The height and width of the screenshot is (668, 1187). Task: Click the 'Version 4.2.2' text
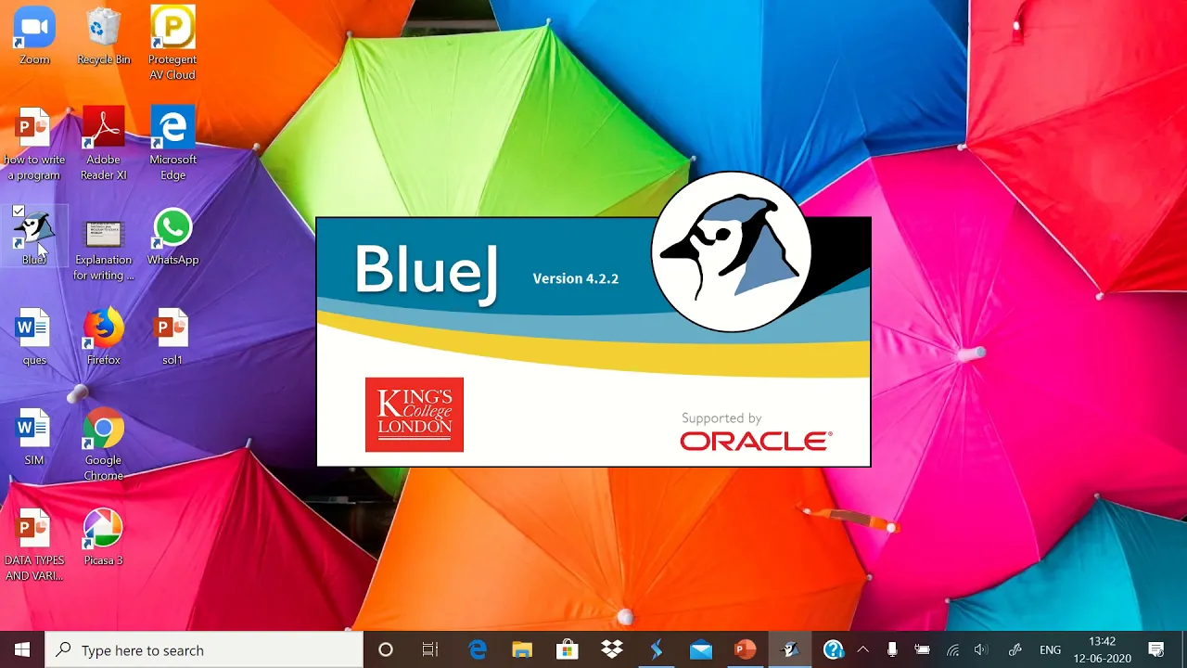point(575,278)
